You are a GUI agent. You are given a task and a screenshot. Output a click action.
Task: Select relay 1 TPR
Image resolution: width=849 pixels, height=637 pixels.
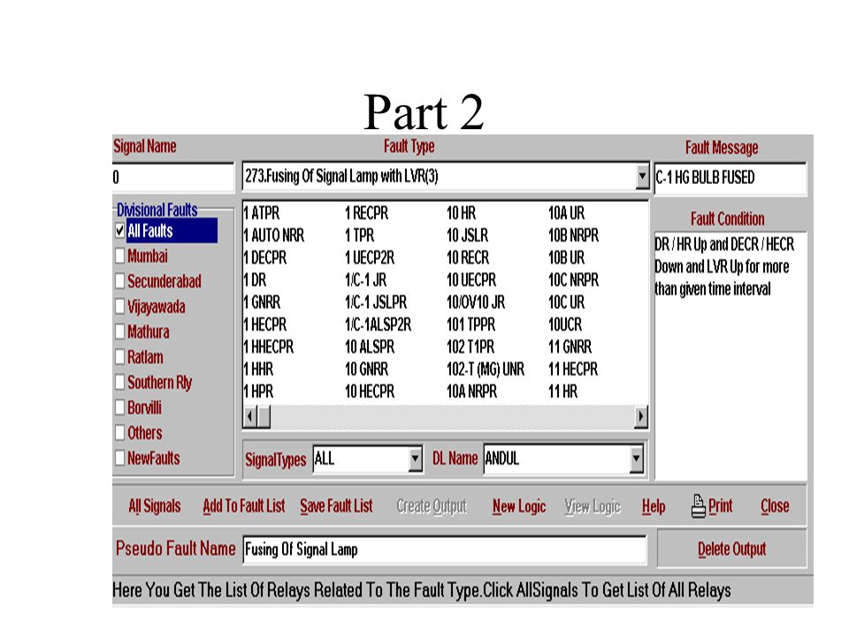click(360, 235)
